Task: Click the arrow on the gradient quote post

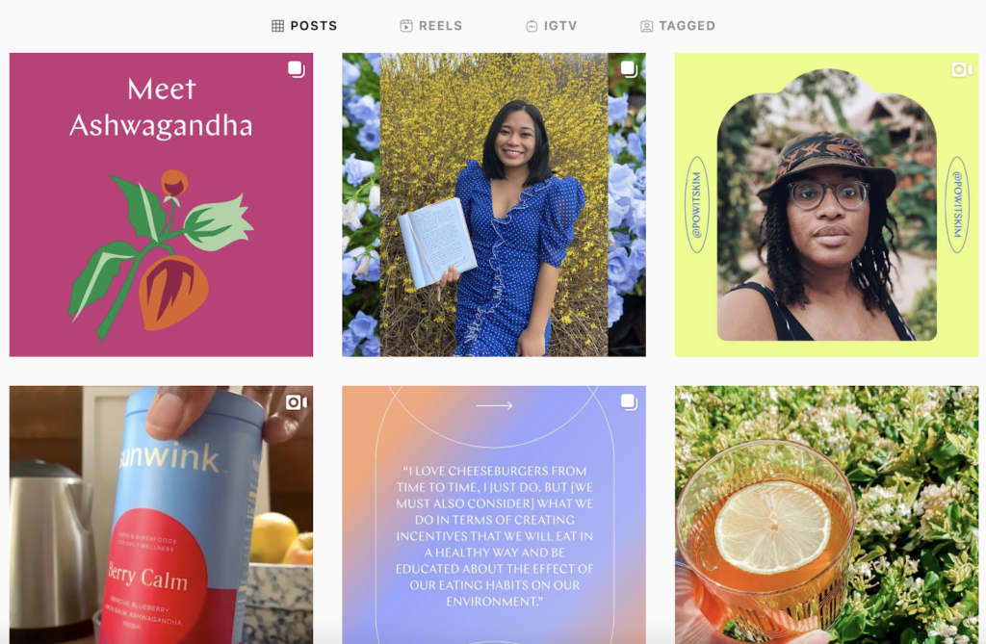Action: 494,405
